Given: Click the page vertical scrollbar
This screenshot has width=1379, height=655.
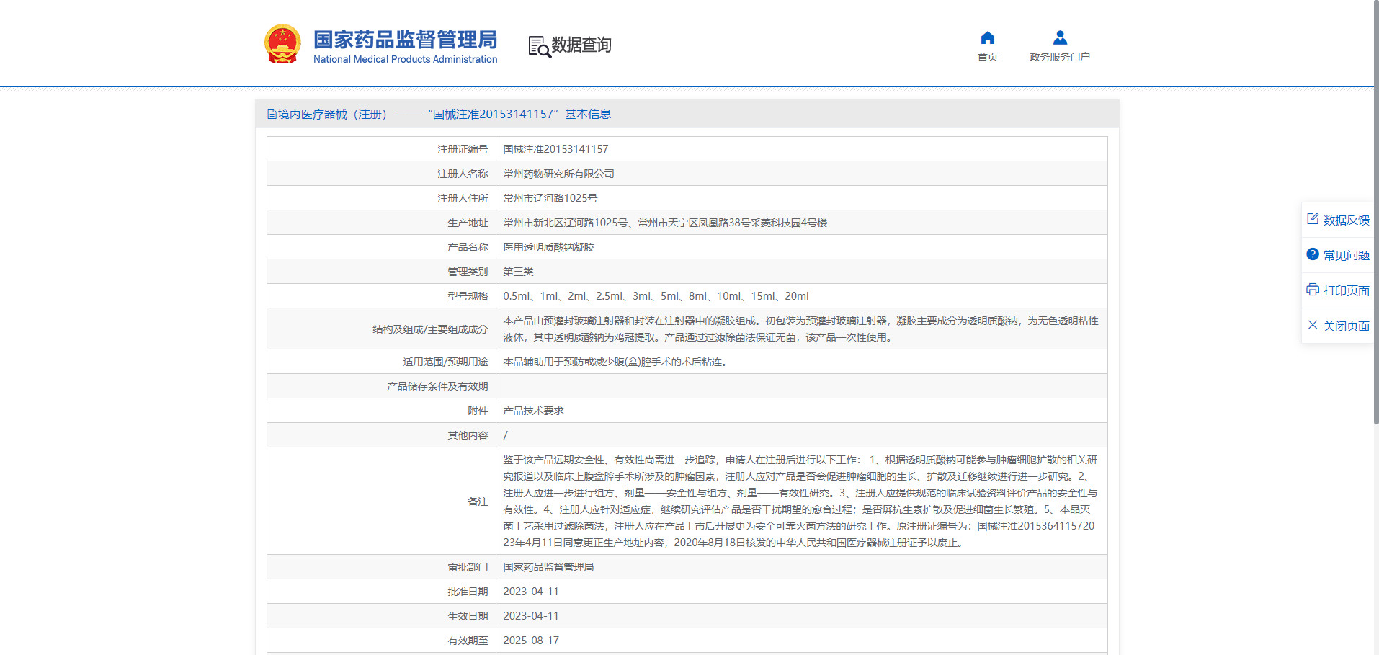Looking at the screenshot, I should pyautogui.click(x=1376, y=213).
